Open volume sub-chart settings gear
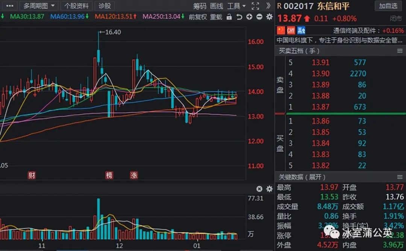This screenshot has width=406, height=251. [270, 189]
